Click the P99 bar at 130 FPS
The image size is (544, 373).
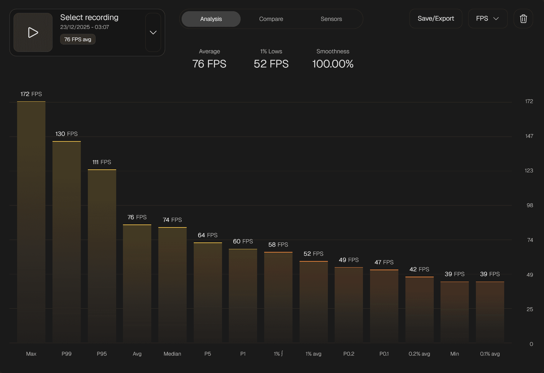click(67, 242)
